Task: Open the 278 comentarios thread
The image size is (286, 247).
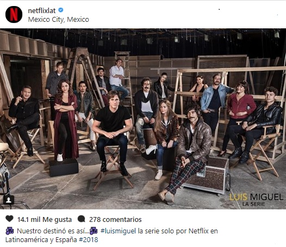Action: tap(115, 219)
